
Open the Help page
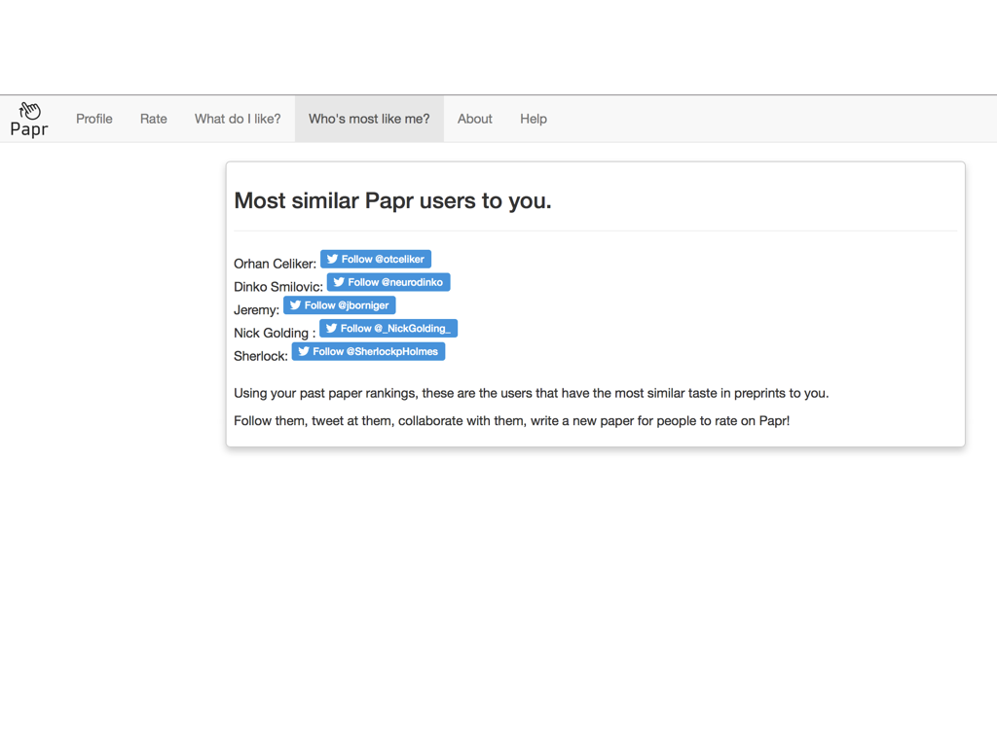click(x=533, y=119)
